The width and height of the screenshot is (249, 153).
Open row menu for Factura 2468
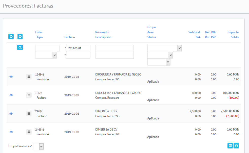(29, 113)
